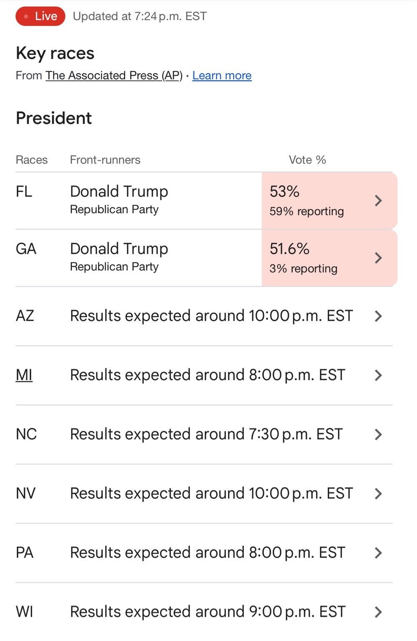
Task: Open Georgia's 51.6% vote result cell
Action: pyautogui.click(x=329, y=258)
